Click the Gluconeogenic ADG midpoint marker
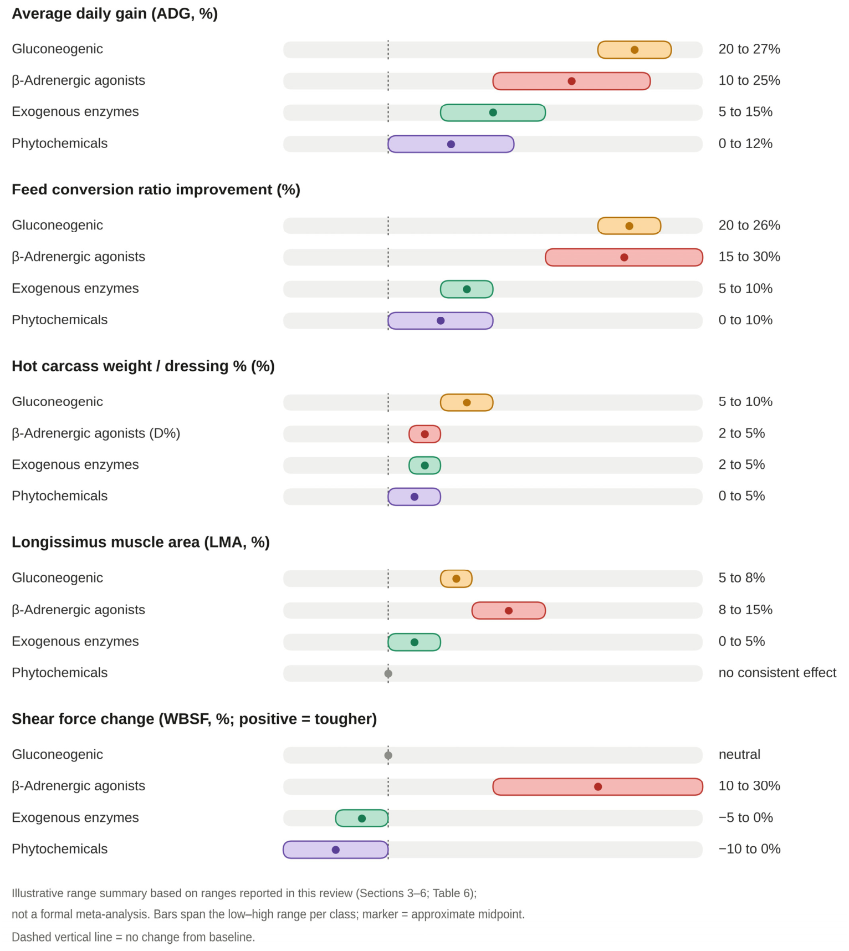849x951 pixels. pos(634,50)
